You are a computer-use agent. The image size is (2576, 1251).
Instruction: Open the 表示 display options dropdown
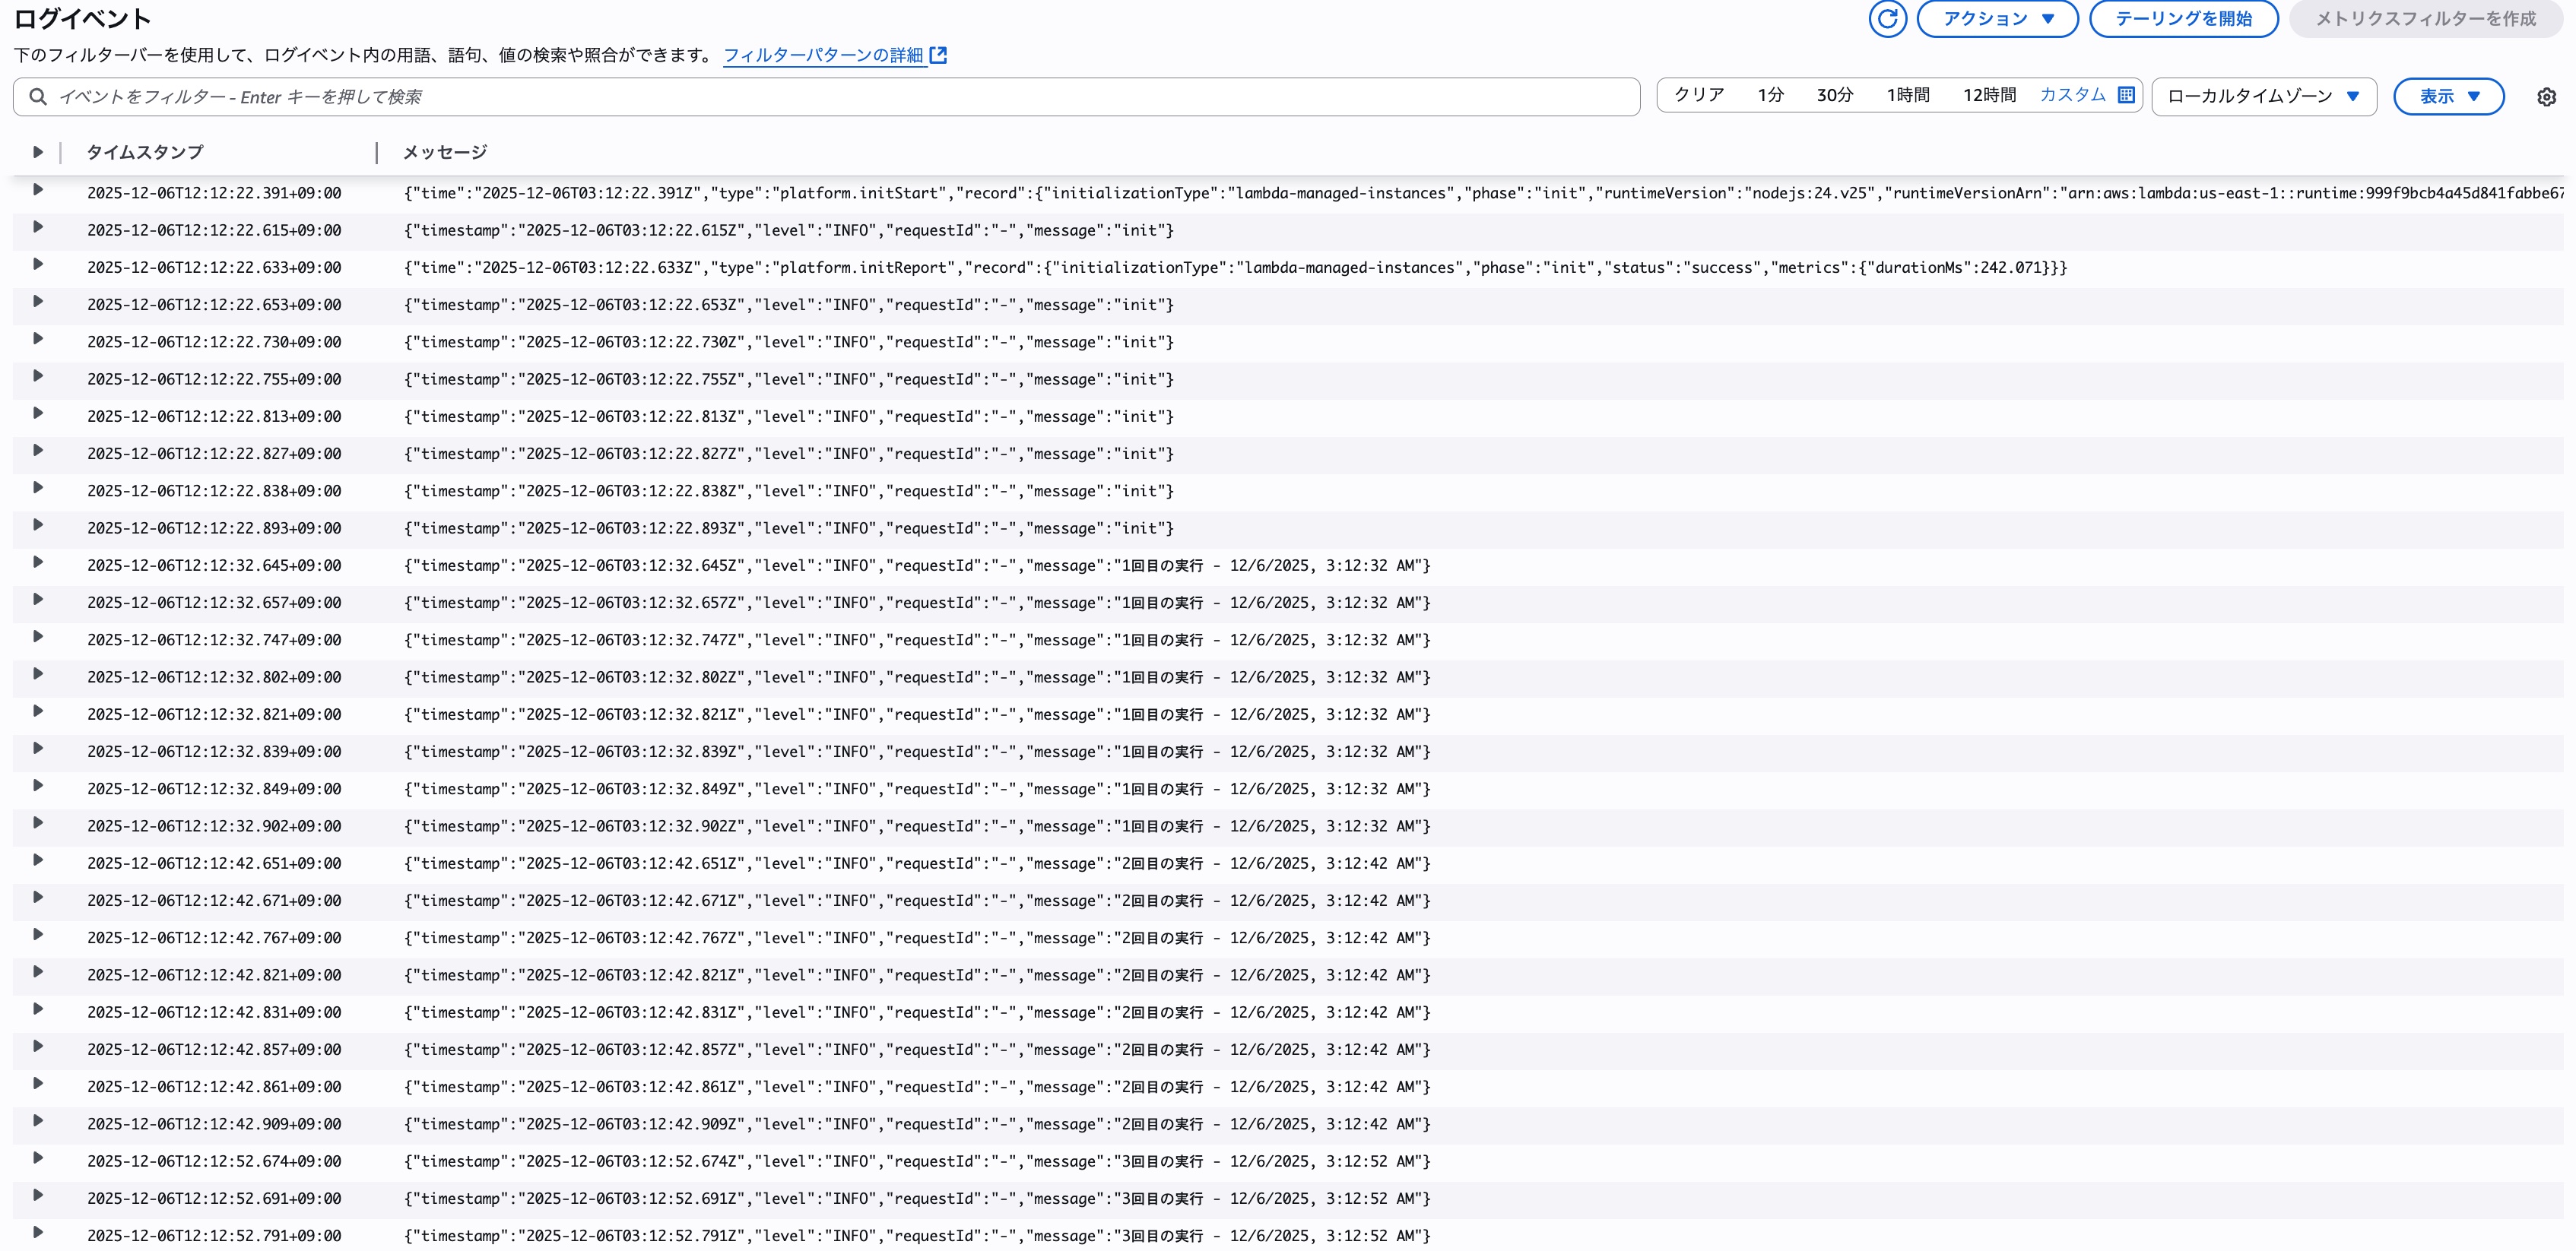(2448, 96)
